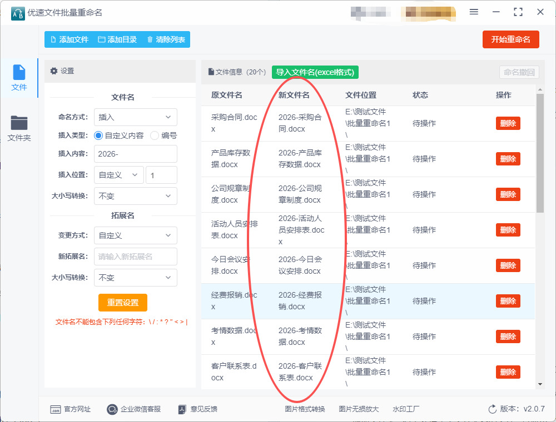Click the 意见反馈 feedback icon

pos(182,409)
